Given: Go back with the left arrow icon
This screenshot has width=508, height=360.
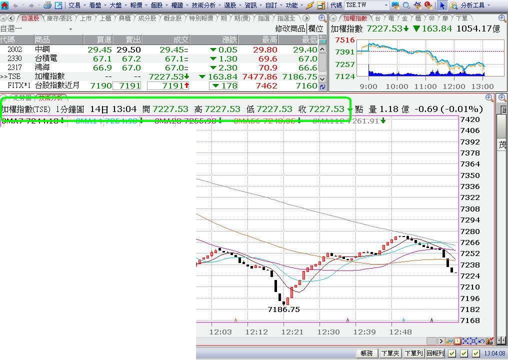Looking at the screenshot, I should (x=15, y=5).
